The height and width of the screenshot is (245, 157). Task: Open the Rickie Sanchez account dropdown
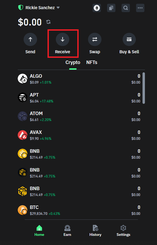point(58,8)
